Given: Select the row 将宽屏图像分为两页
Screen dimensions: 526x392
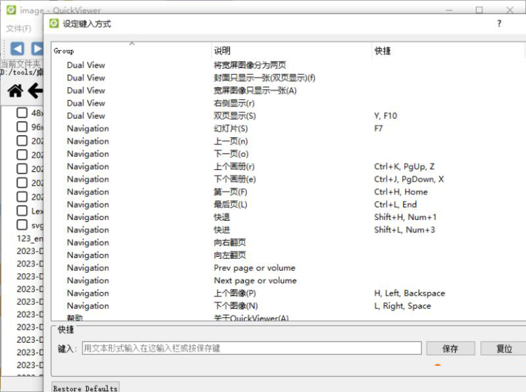Looking at the screenshot, I should tap(289, 65).
